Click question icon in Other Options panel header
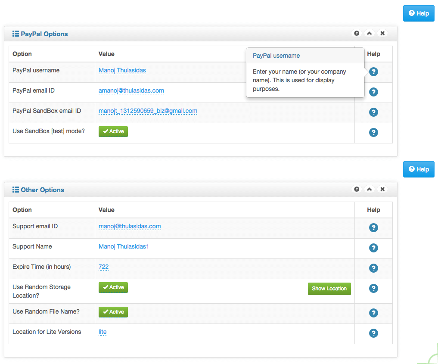Viewport: 438px width, 364px height. click(357, 189)
